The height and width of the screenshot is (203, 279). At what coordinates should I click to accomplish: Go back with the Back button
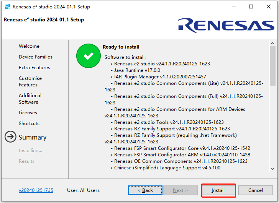coord(145,190)
